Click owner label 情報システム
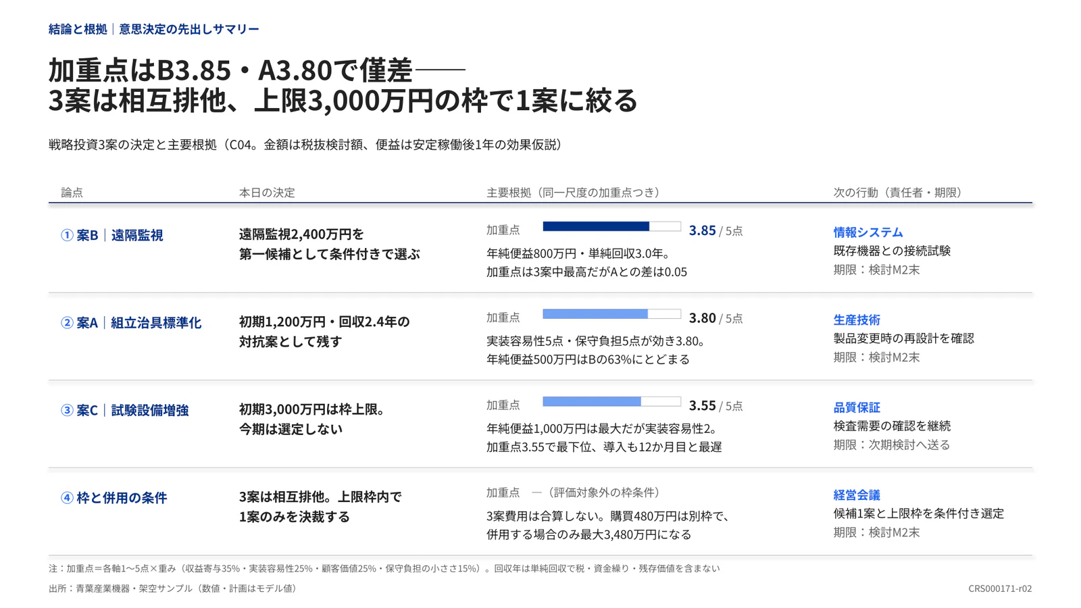This screenshot has width=1081, height=608. tap(868, 232)
